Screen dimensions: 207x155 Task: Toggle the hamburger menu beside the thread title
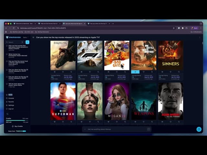click(x=33, y=37)
